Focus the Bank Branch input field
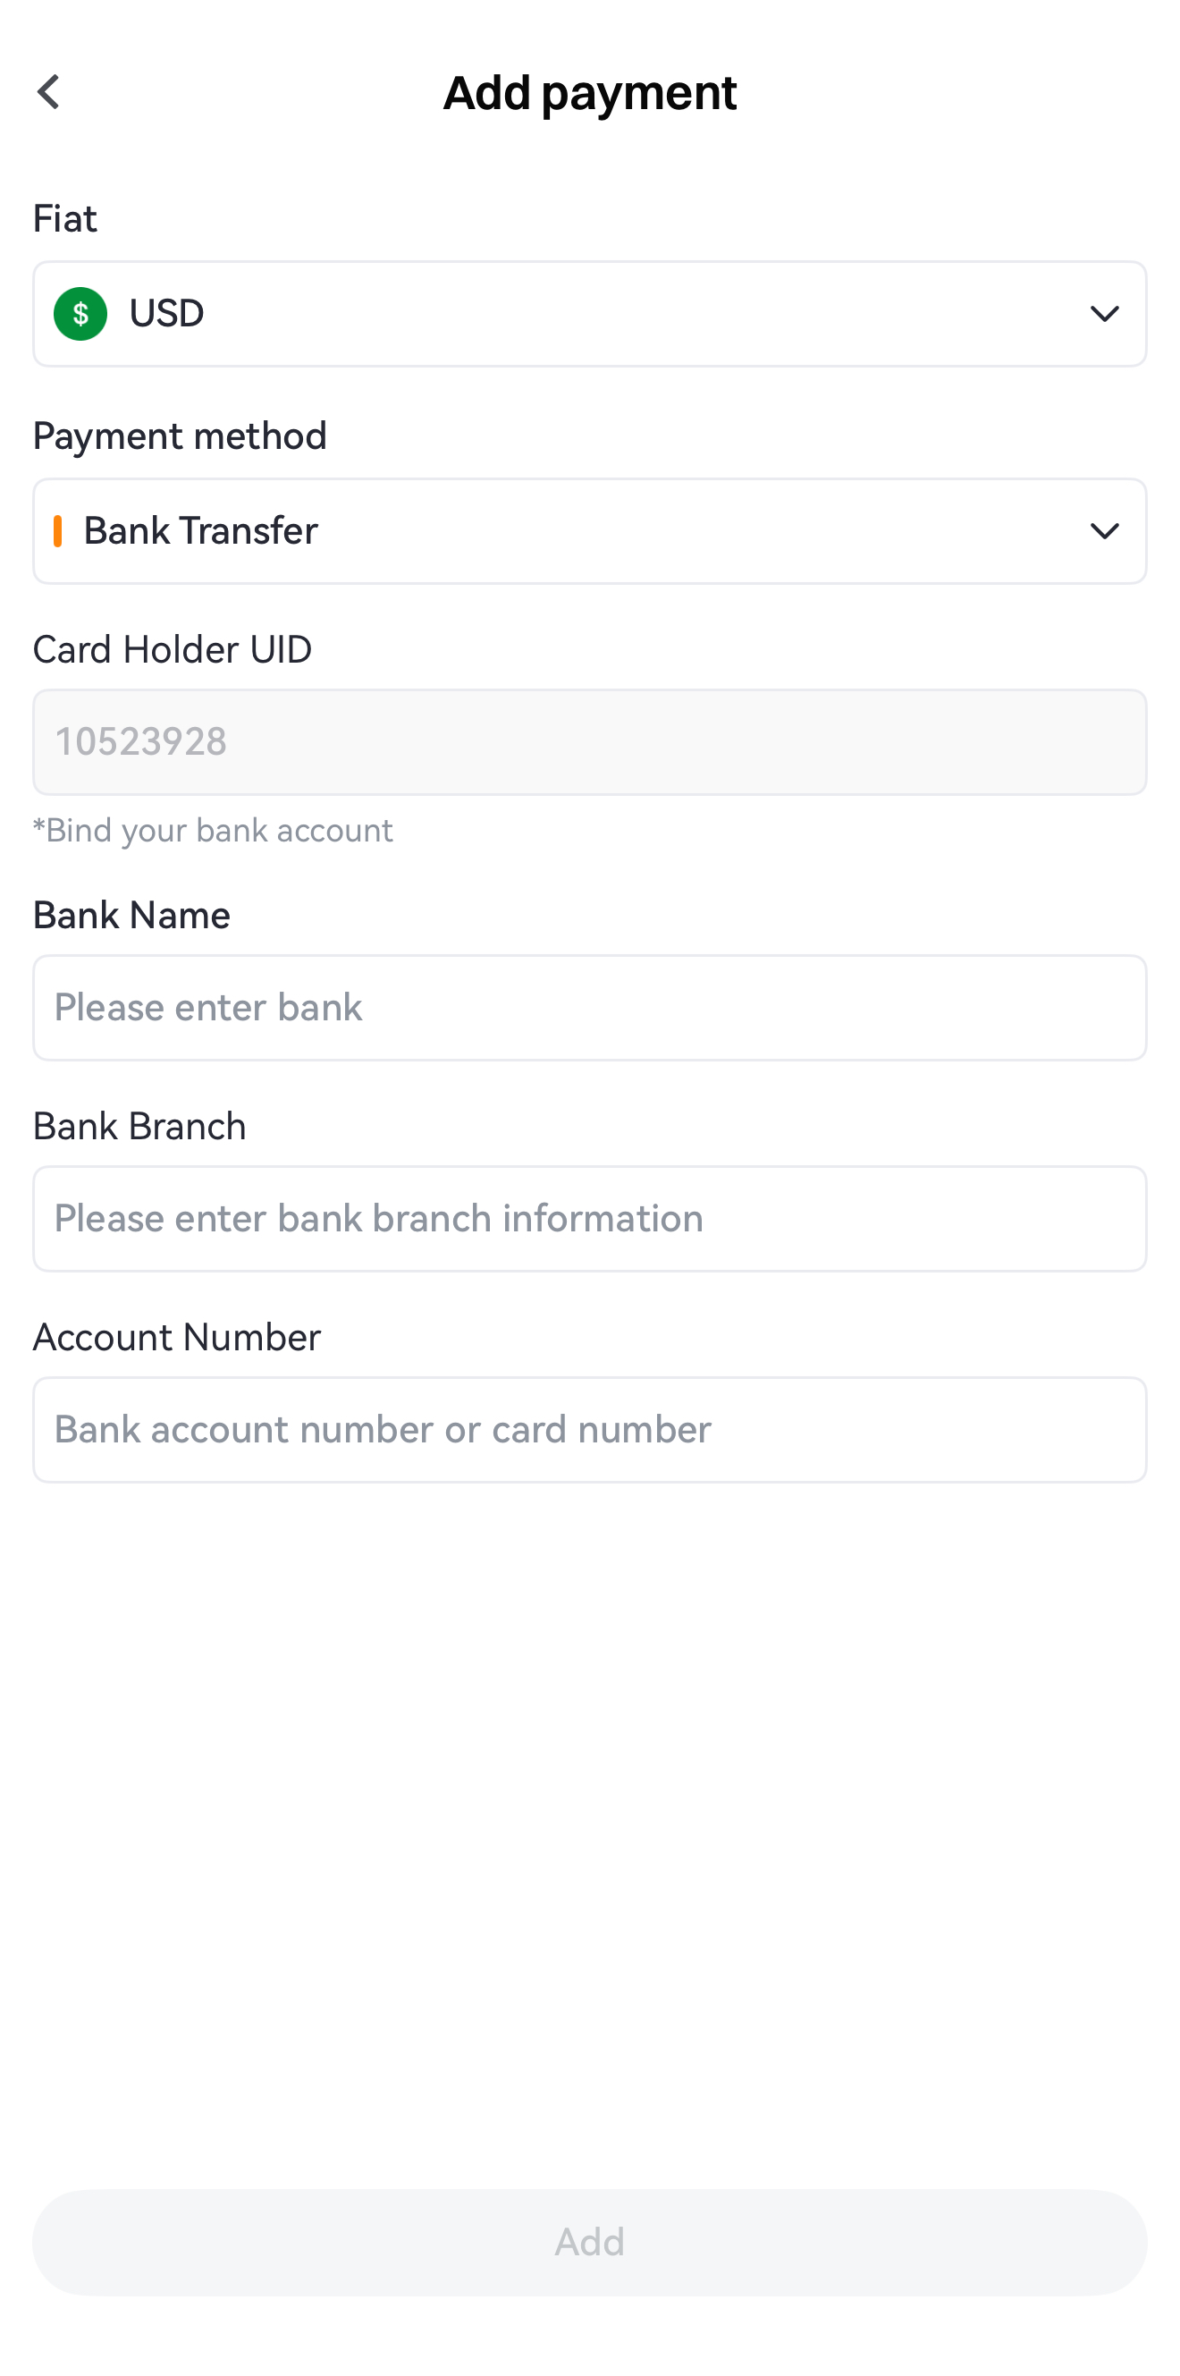This screenshot has height=2376, width=1180. (x=590, y=1219)
